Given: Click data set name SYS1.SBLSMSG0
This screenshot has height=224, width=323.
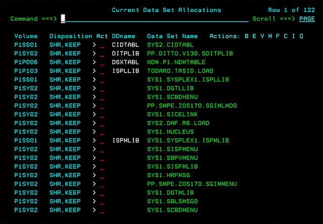Looking at the screenshot, I should click(173, 201).
